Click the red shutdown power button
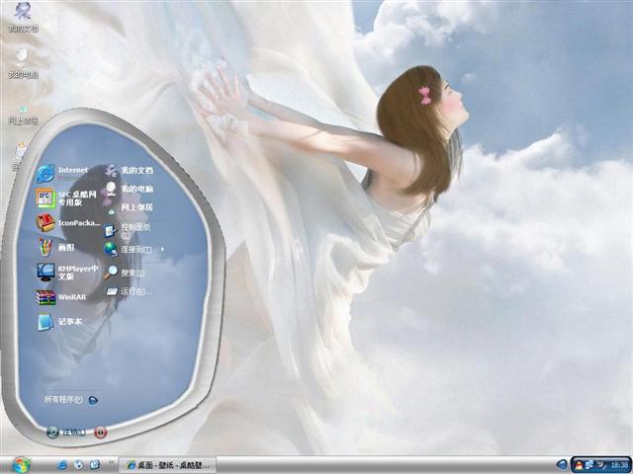Viewport: 633px width, 474px height. pyautogui.click(x=101, y=433)
